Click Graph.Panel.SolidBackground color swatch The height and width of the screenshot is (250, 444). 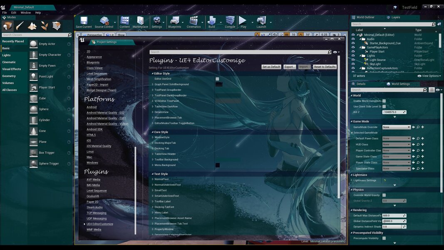pos(219,84)
